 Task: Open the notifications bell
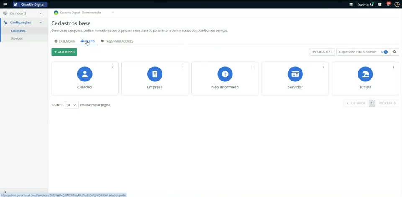388,4
